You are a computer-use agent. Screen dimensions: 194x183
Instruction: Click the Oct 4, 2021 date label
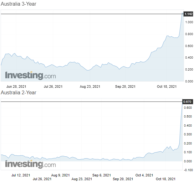(x=144, y=175)
